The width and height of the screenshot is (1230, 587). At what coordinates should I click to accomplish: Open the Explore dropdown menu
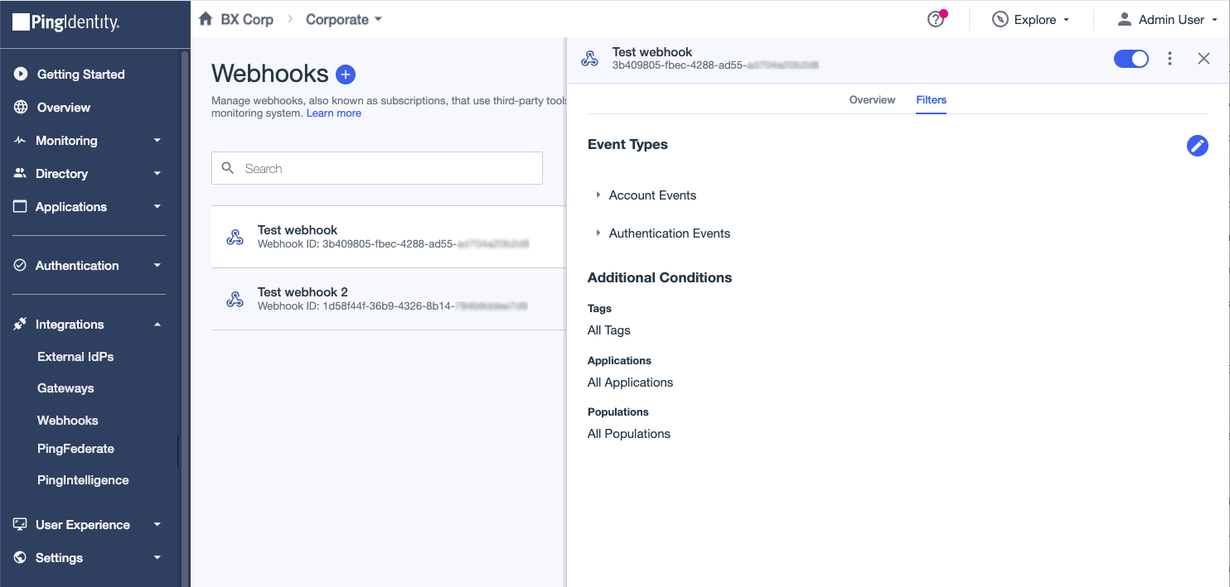point(1031,19)
